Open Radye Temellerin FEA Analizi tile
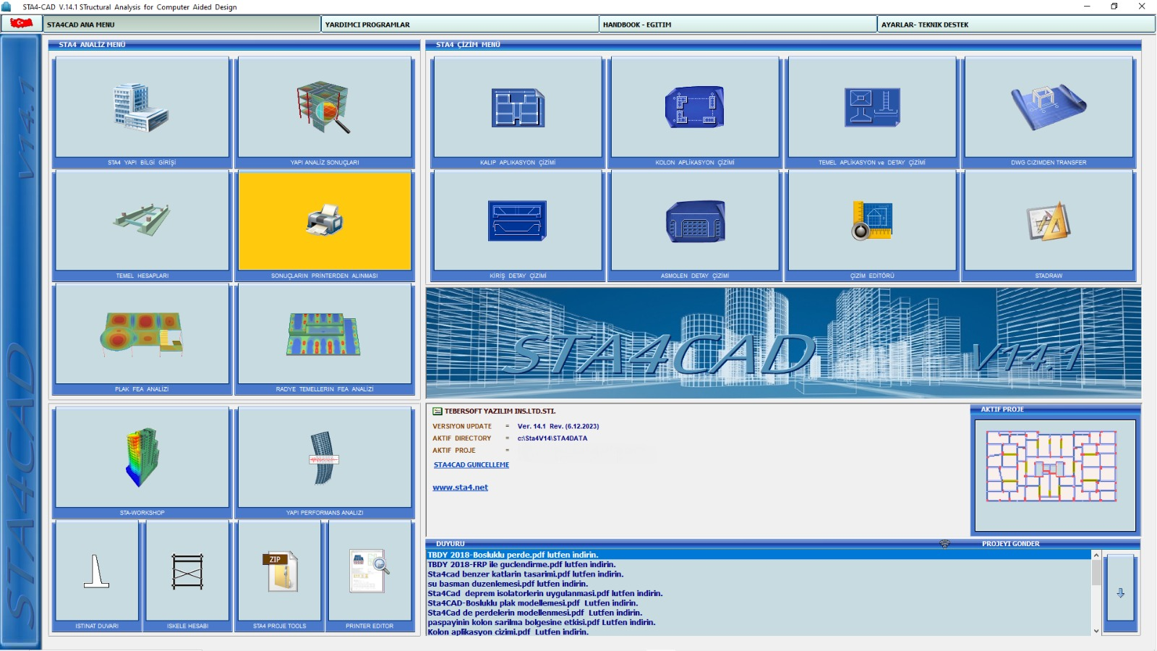The height and width of the screenshot is (651, 1157). click(x=325, y=334)
